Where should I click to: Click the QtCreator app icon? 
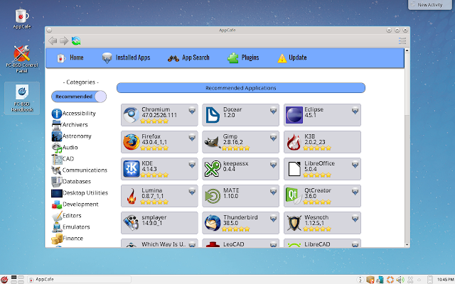[x=294, y=196]
